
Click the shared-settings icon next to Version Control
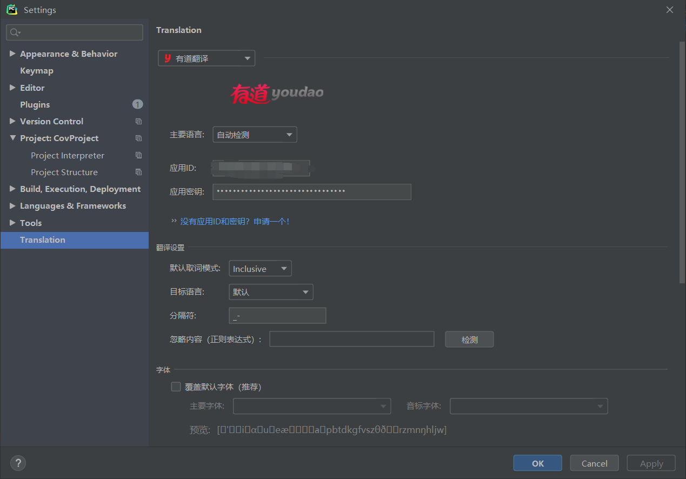point(139,121)
